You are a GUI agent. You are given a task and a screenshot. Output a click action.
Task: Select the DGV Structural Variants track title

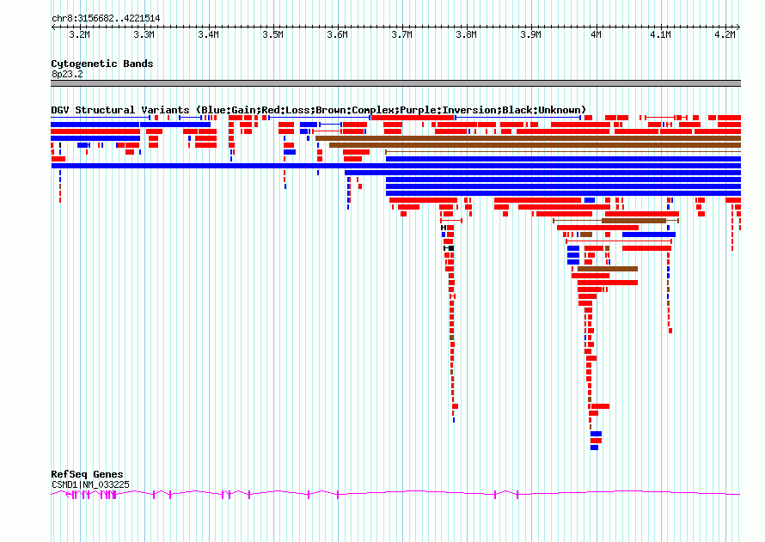coord(318,110)
